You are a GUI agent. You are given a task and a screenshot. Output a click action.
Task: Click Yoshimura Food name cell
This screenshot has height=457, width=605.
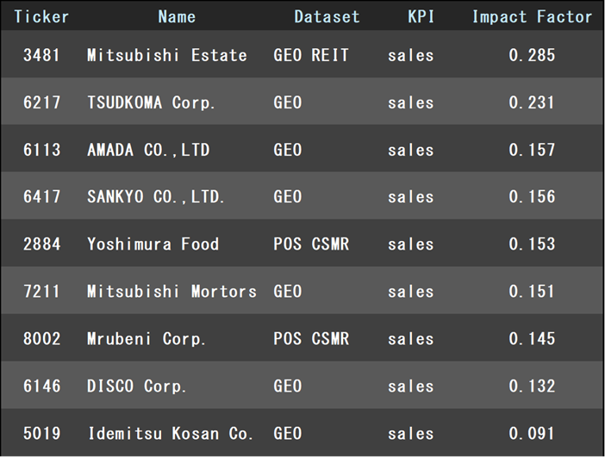click(153, 244)
